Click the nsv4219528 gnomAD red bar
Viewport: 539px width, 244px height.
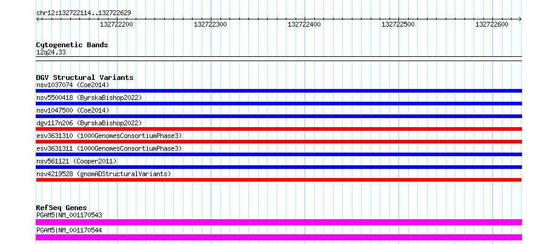tap(279, 180)
